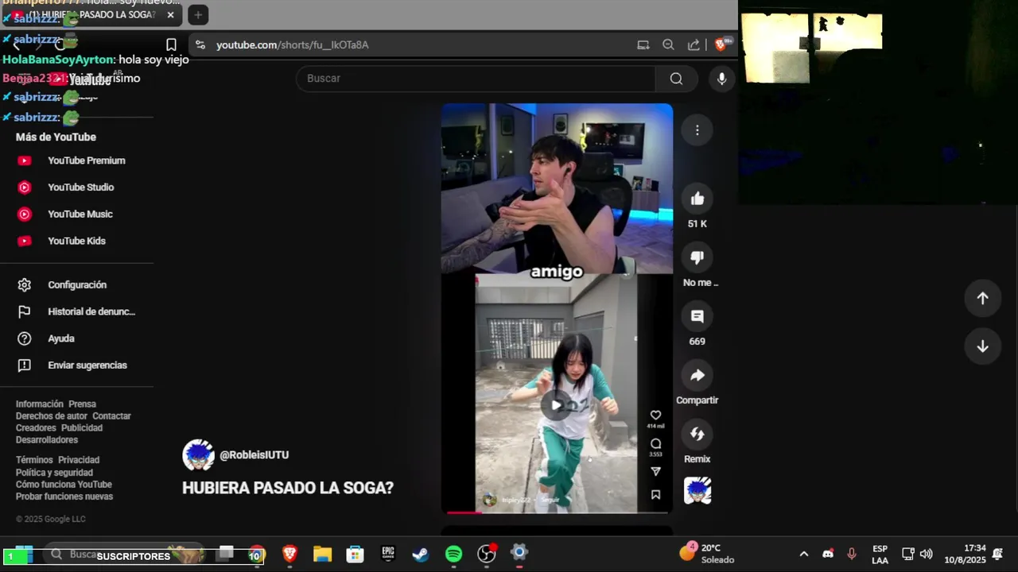Open the short's three-dot options menu
1018x572 pixels.
tap(697, 130)
